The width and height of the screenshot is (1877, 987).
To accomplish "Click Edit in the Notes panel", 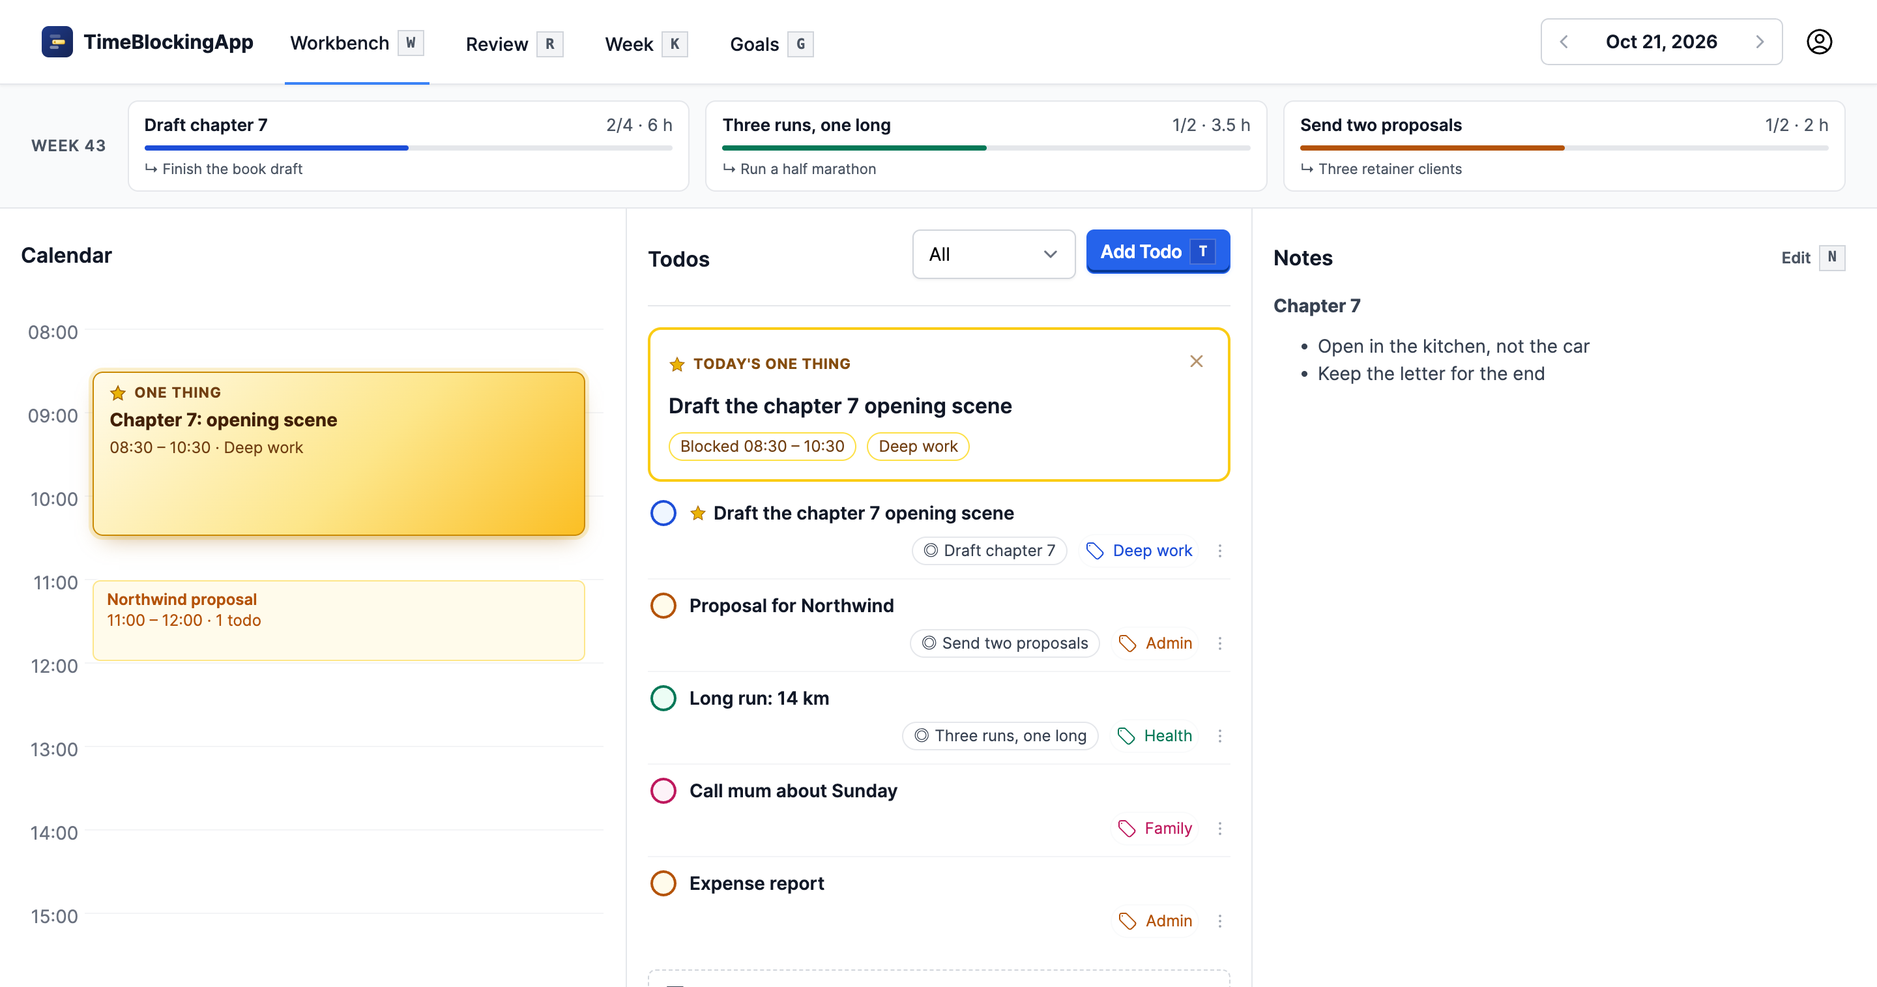I will click(1812, 258).
